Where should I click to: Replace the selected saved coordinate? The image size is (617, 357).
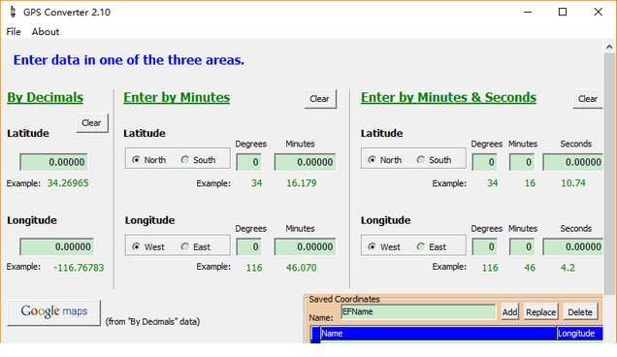(540, 312)
